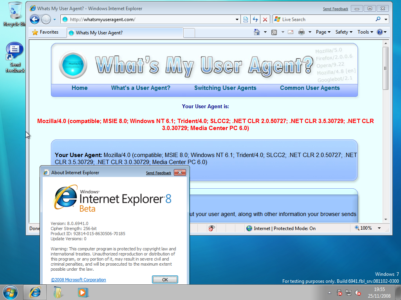
Task: Print page using the printer icon
Action: click(x=302, y=32)
